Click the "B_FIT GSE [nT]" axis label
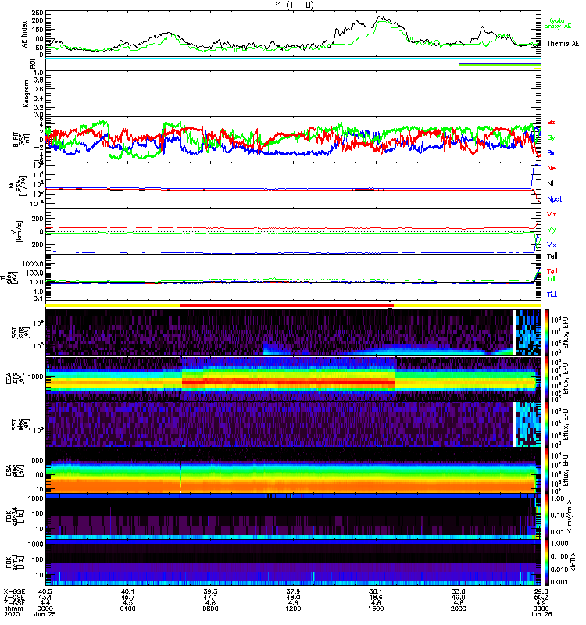586x625 pixels. point(22,140)
